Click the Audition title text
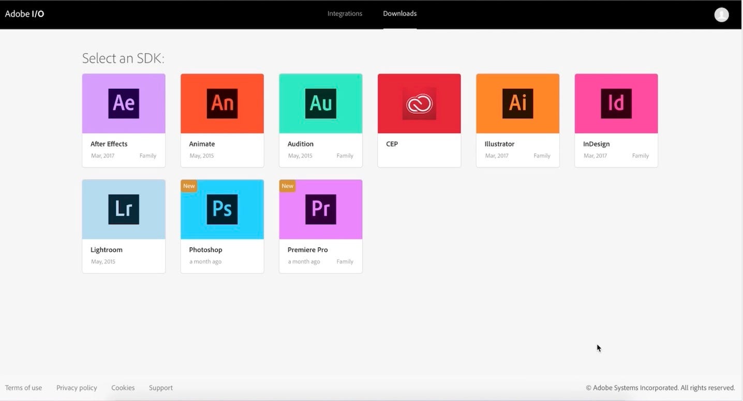 [301, 144]
